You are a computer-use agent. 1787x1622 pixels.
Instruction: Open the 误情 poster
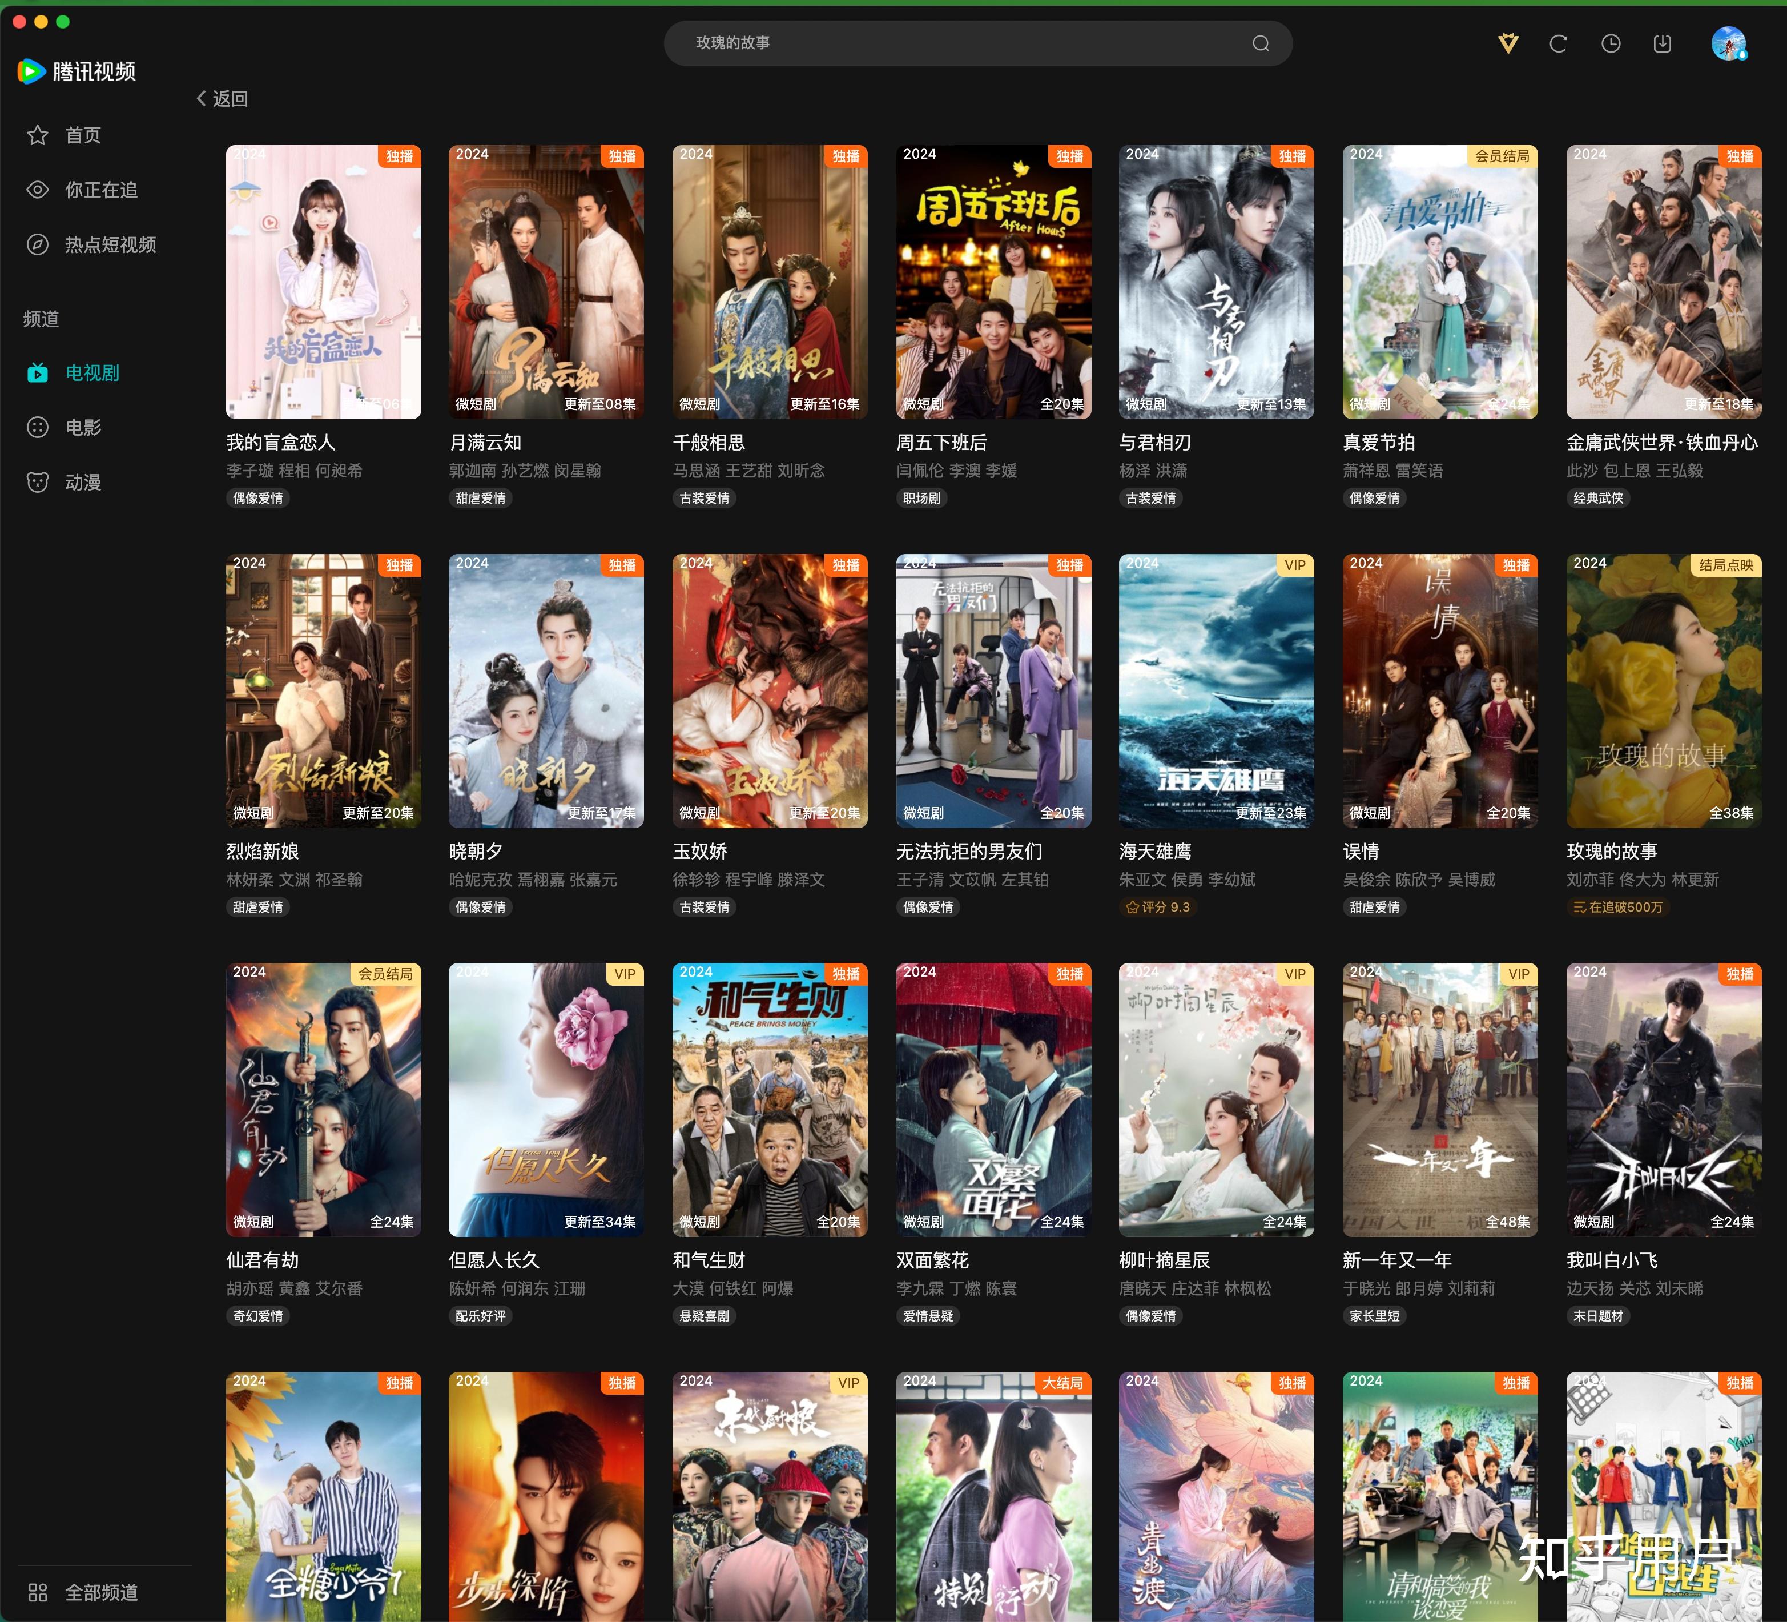(x=1440, y=691)
